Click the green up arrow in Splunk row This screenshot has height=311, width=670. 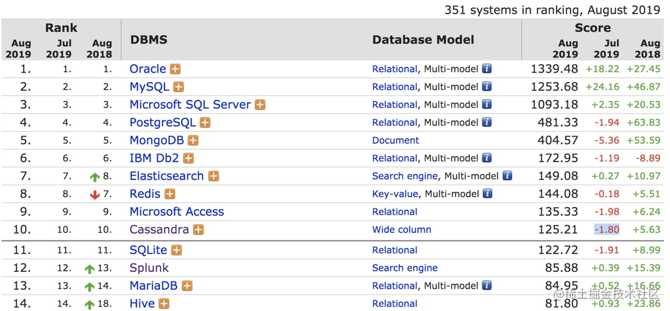point(90,269)
